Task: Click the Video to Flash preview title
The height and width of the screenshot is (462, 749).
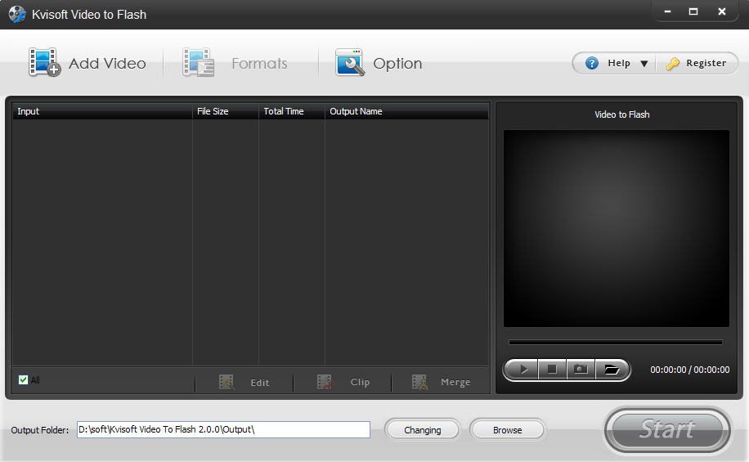Action: coord(622,114)
